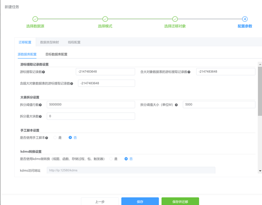Image resolution: width=262 pixels, height=205 pixels.
Task: Select 是 for 是否使用手工脚本
Action: coord(55,138)
